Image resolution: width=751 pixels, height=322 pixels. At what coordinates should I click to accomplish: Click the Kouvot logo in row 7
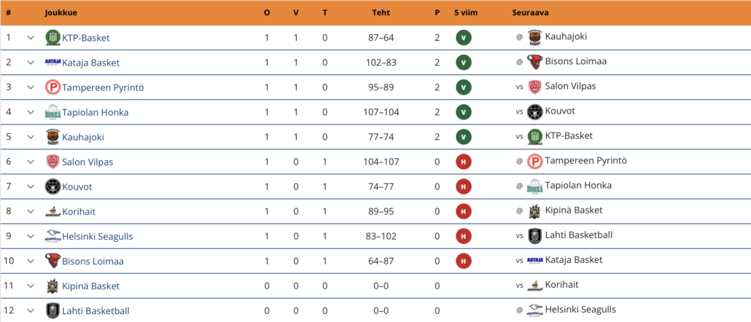coord(52,186)
